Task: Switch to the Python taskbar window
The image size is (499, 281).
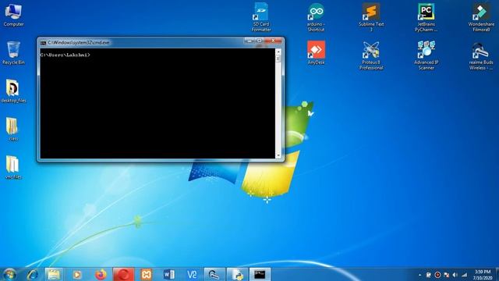Action: coord(237,274)
